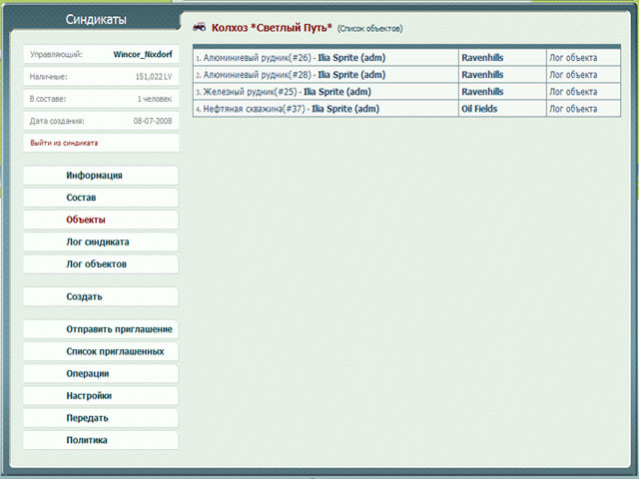This screenshot has height=479, width=639.
Task: Open Алюминиевый рудник(#26) object
Action: point(258,58)
